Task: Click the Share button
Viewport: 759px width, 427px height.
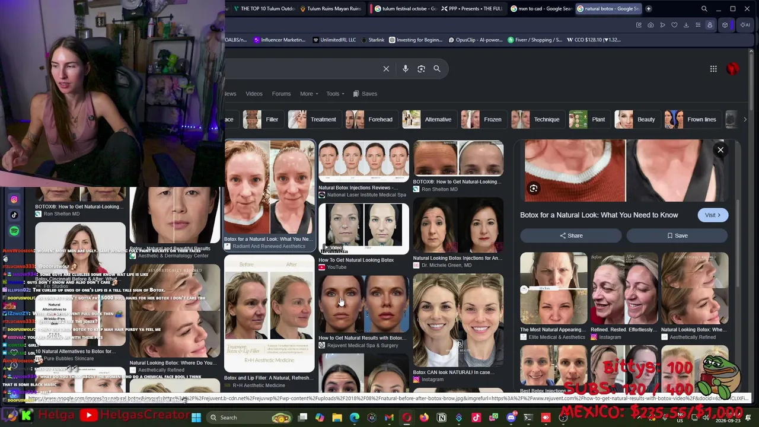Action: pos(571,236)
